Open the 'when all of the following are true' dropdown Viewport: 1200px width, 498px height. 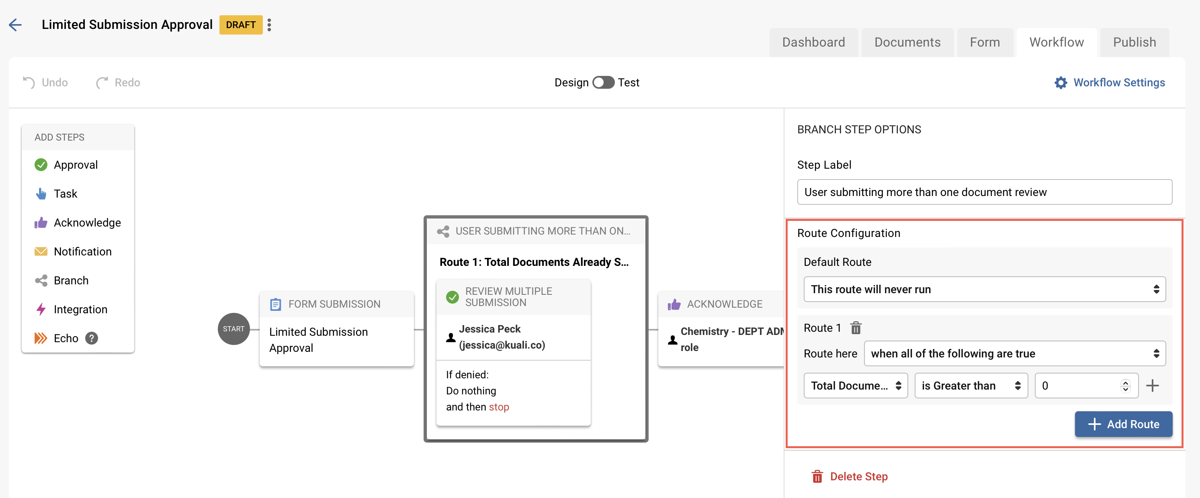pos(1015,353)
